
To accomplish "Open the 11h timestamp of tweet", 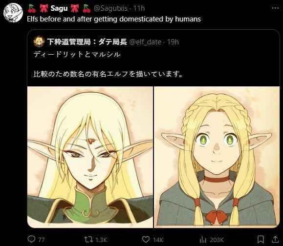I will coord(139,8).
